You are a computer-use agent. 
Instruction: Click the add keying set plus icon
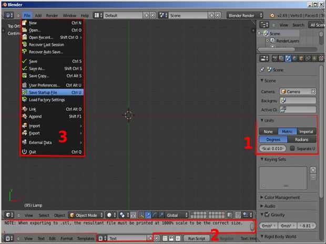[x=313, y=170]
